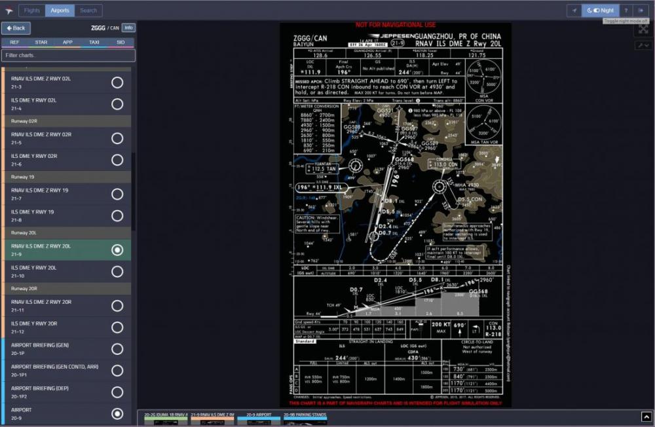Open help via the question mark icon

626,10
